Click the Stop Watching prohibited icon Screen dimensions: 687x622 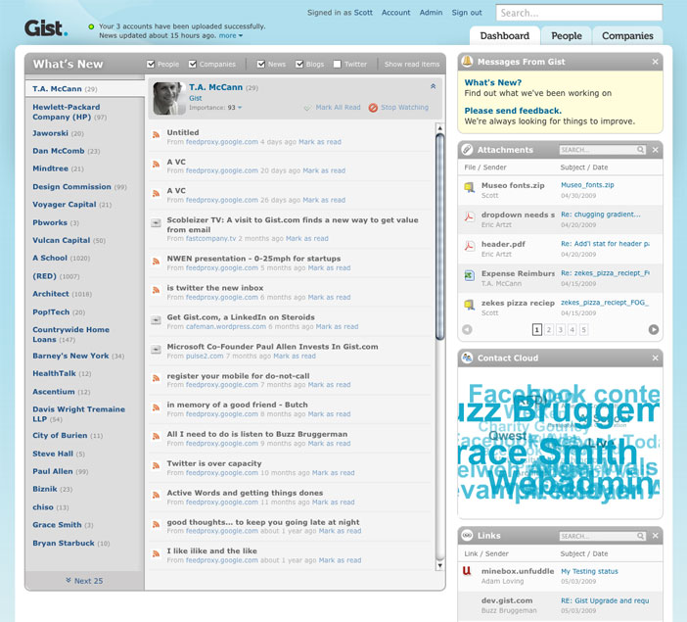click(373, 108)
